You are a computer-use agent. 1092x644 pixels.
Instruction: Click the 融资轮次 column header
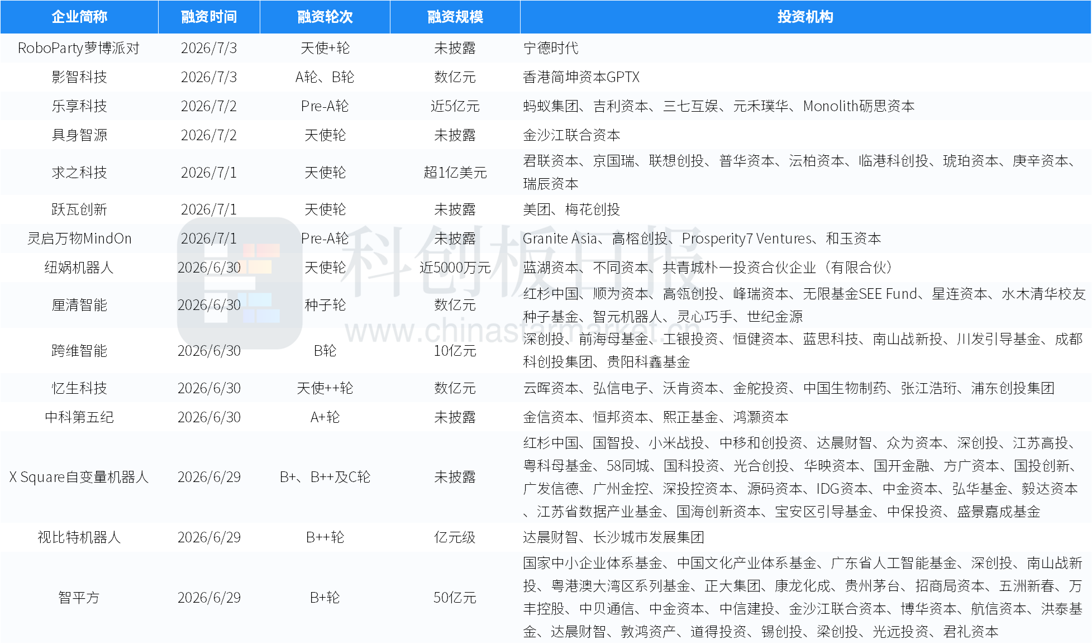[325, 17]
